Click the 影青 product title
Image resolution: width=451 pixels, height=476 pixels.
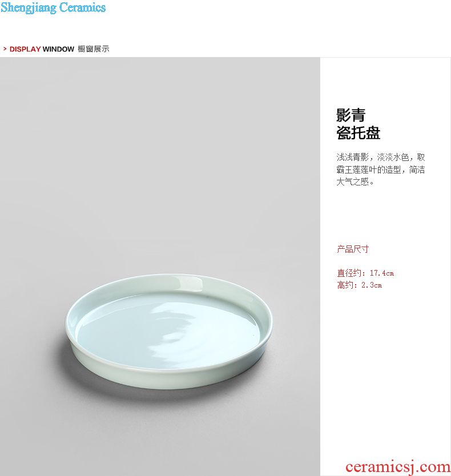(x=351, y=115)
